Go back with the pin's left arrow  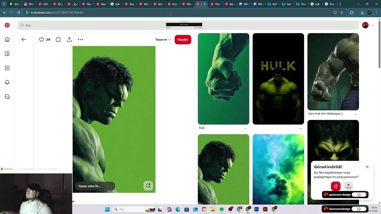tap(24, 40)
